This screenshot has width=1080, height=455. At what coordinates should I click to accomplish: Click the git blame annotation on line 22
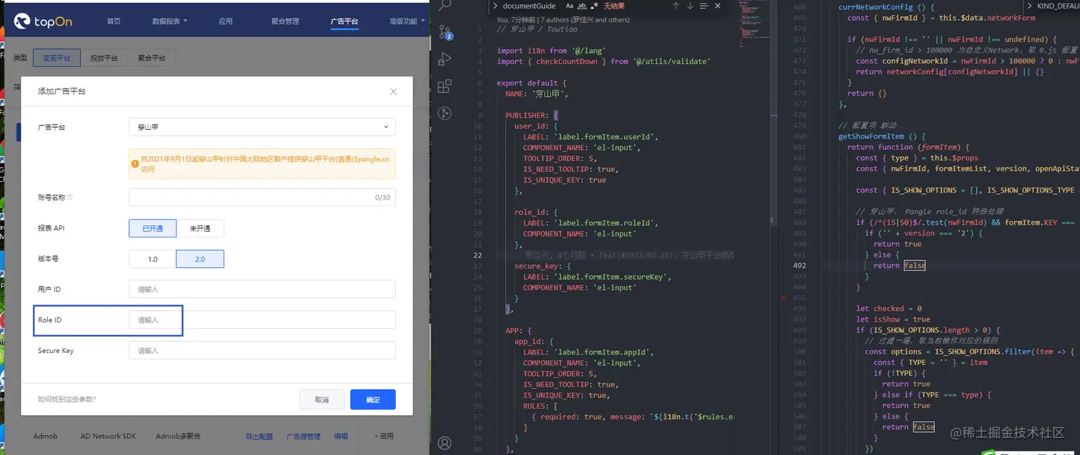629,255
